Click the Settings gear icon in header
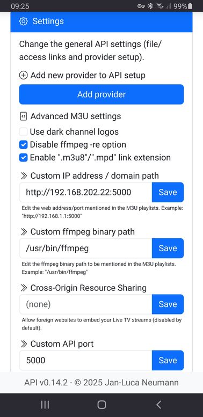The image size is (203, 417). [24, 21]
